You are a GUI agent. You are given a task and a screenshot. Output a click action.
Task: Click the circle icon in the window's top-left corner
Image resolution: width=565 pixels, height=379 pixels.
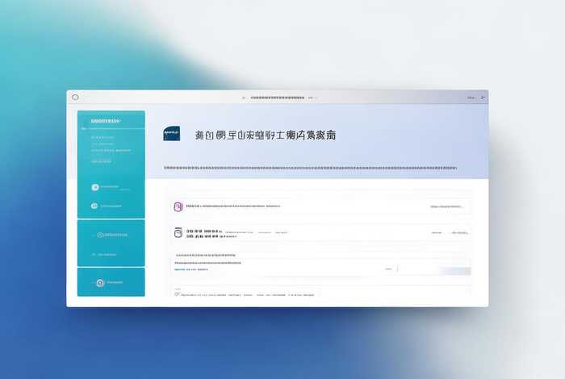click(75, 97)
